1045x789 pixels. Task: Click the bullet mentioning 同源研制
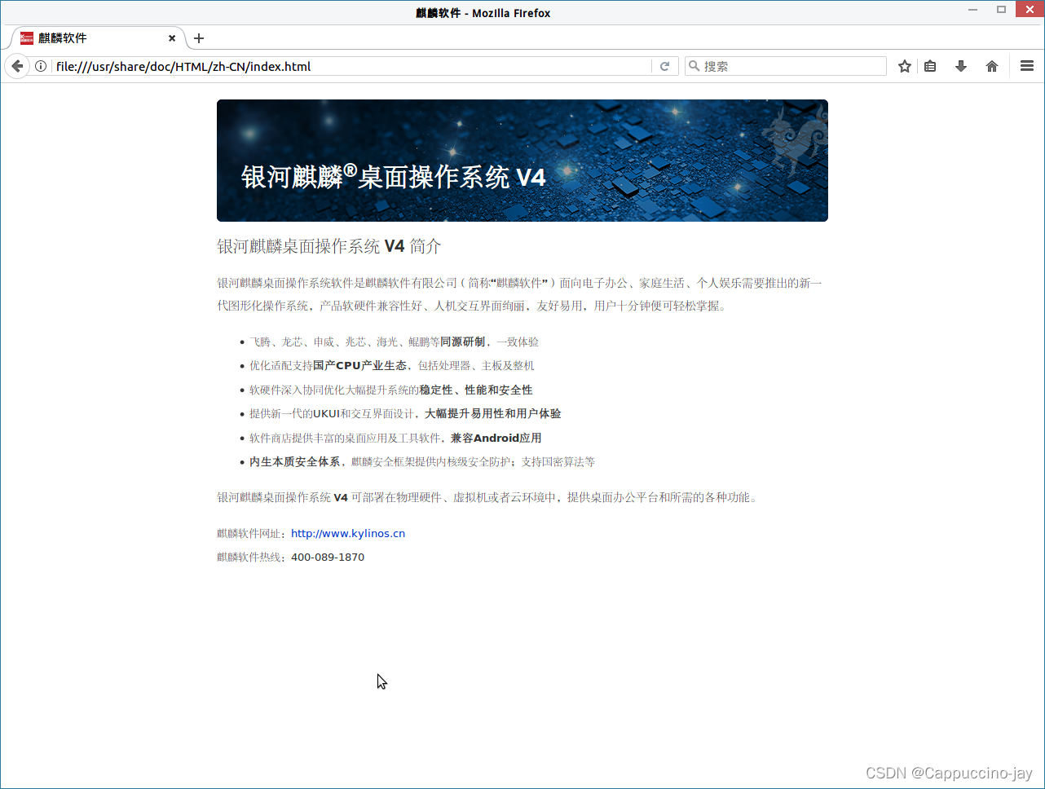[x=395, y=342]
